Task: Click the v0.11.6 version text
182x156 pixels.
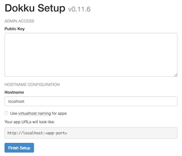Action: coord(79,9)
